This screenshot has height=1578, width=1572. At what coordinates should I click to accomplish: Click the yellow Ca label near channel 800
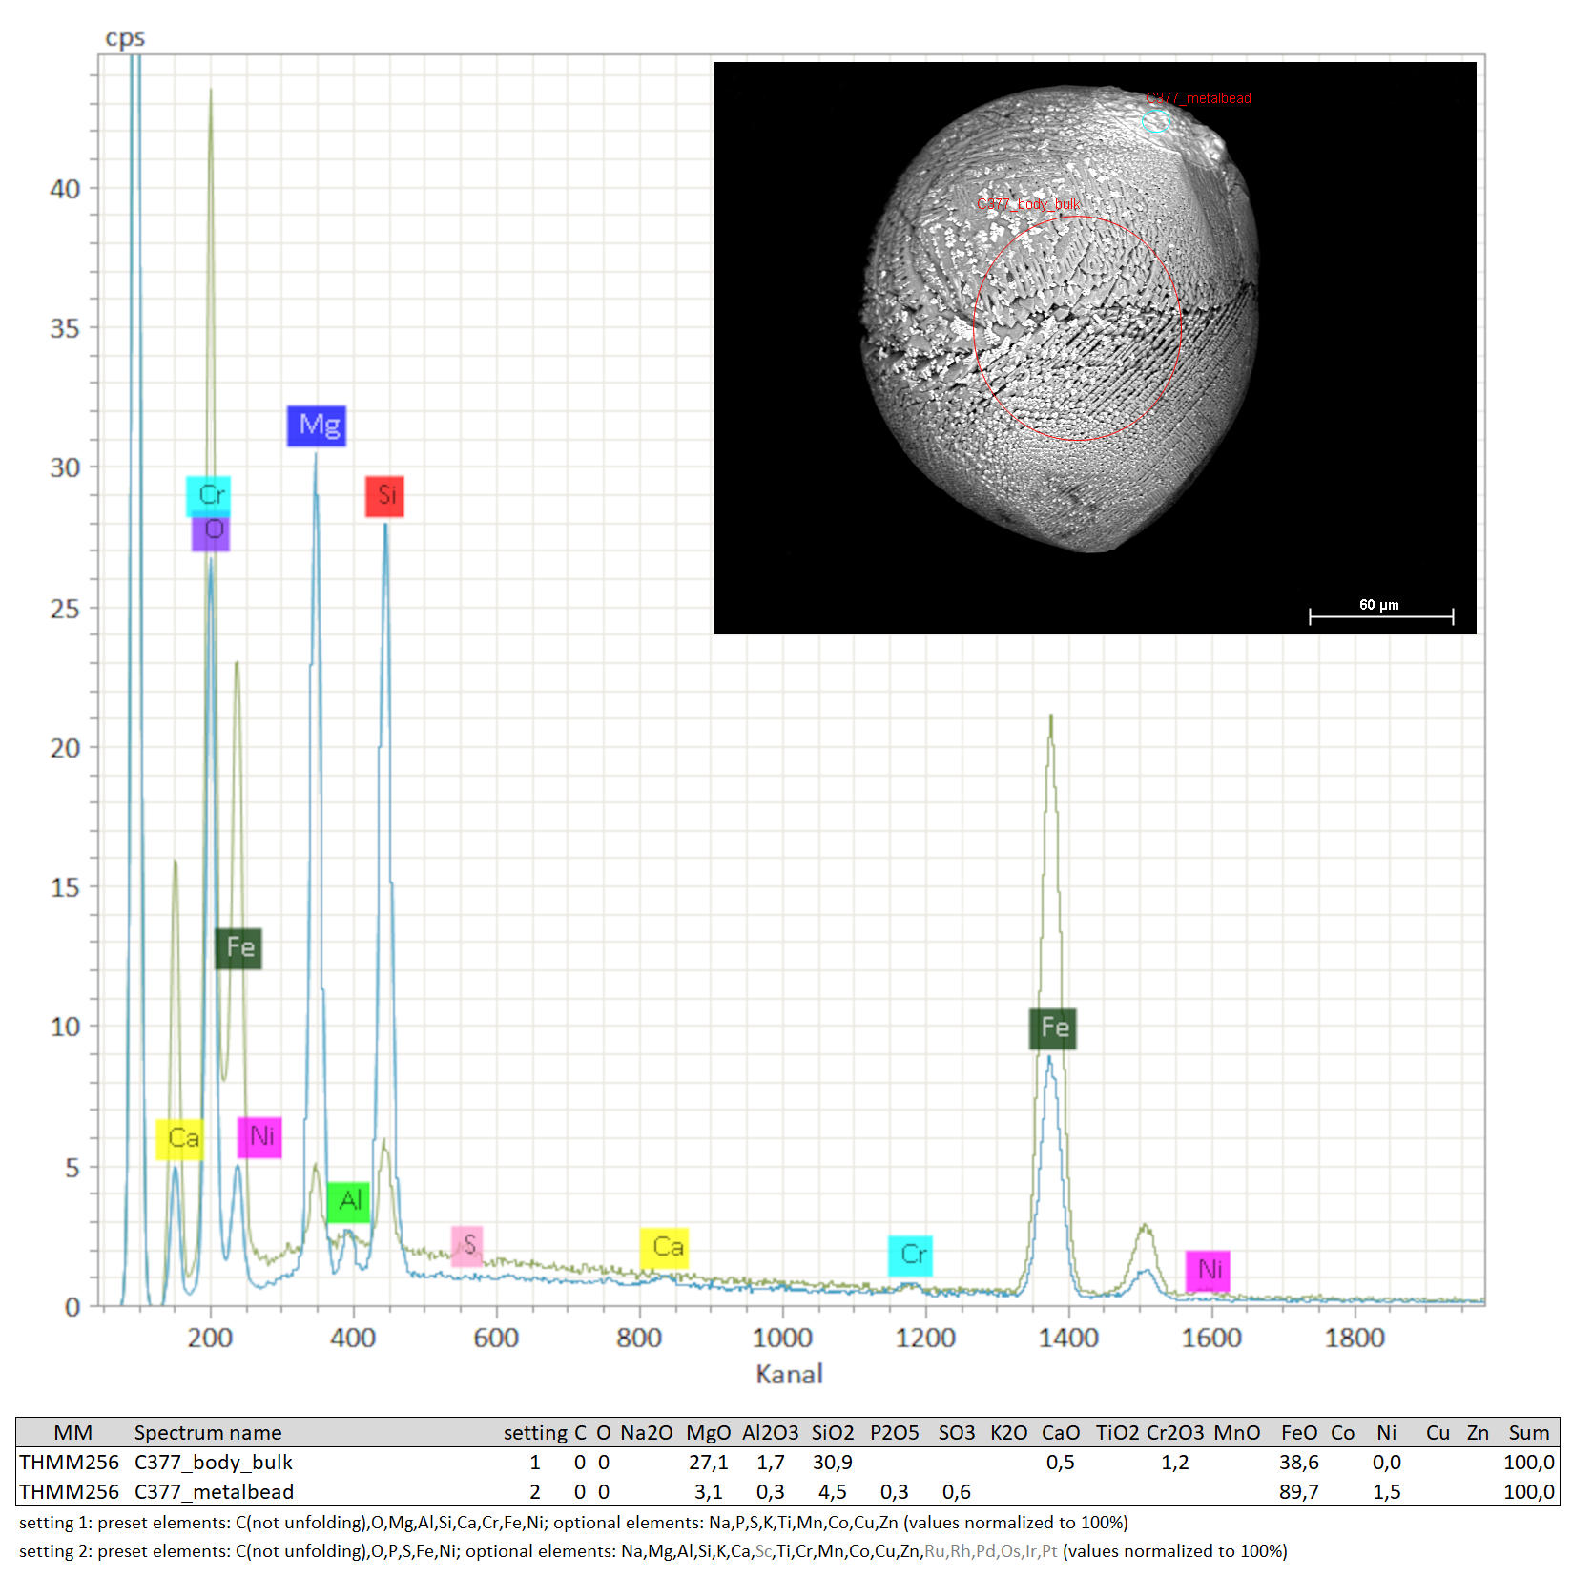pyautogui.click(x=665, y=1248)
